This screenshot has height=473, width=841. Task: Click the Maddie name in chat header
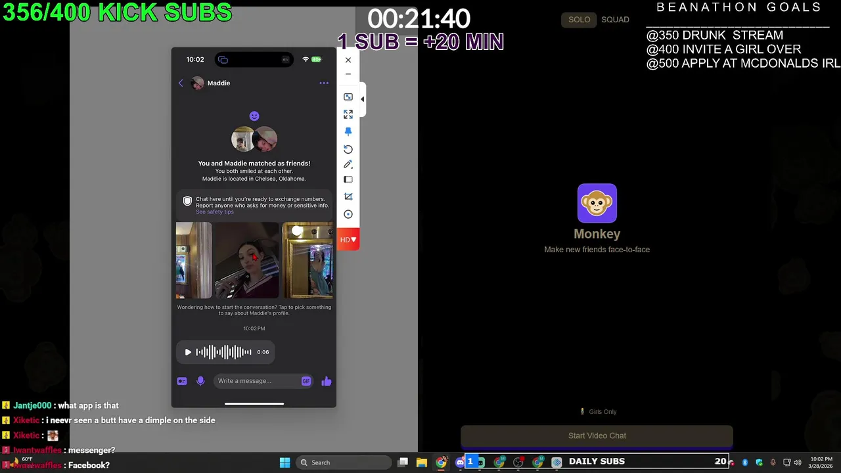[x=219, y=83]
